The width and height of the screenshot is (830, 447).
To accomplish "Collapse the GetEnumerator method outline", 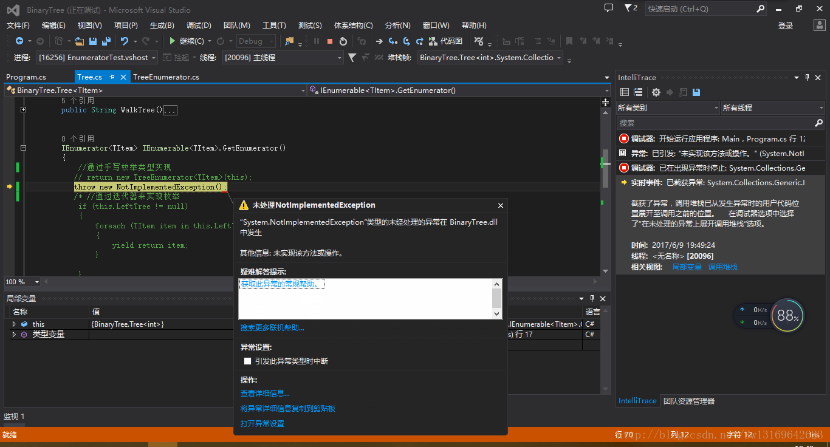I will (x=23, y=148).
